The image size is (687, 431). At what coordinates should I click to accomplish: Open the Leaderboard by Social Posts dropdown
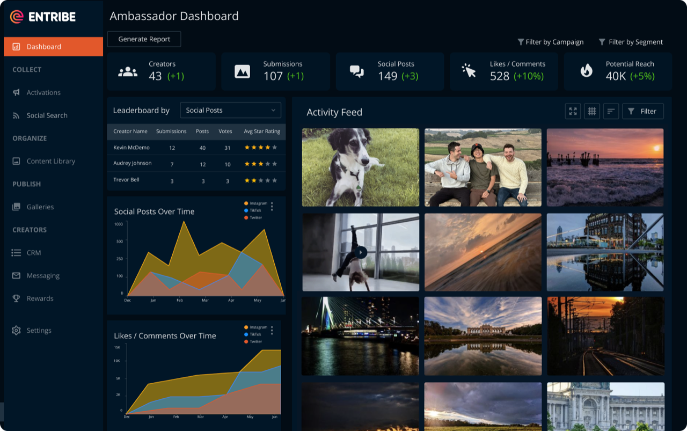coord(231,110)
